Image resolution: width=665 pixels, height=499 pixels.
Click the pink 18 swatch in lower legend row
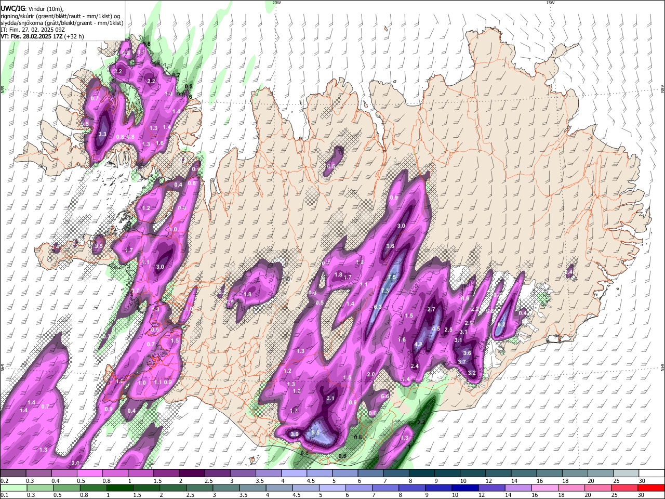point(571,488)
